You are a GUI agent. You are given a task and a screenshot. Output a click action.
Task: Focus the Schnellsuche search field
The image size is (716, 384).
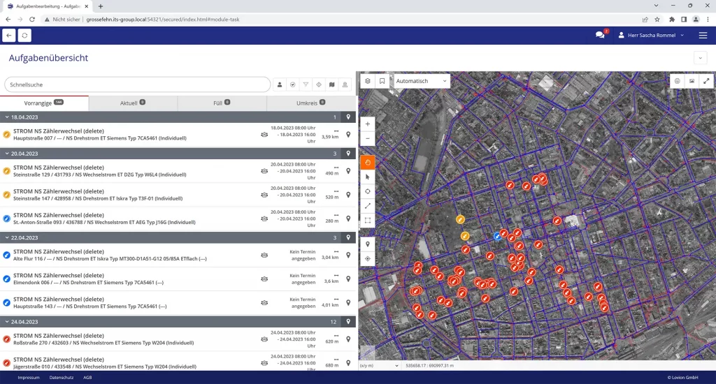pyautogui.click(x=137, y=84)
